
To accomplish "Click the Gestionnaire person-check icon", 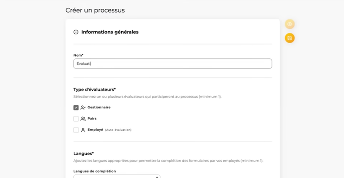I will (83, 108).
